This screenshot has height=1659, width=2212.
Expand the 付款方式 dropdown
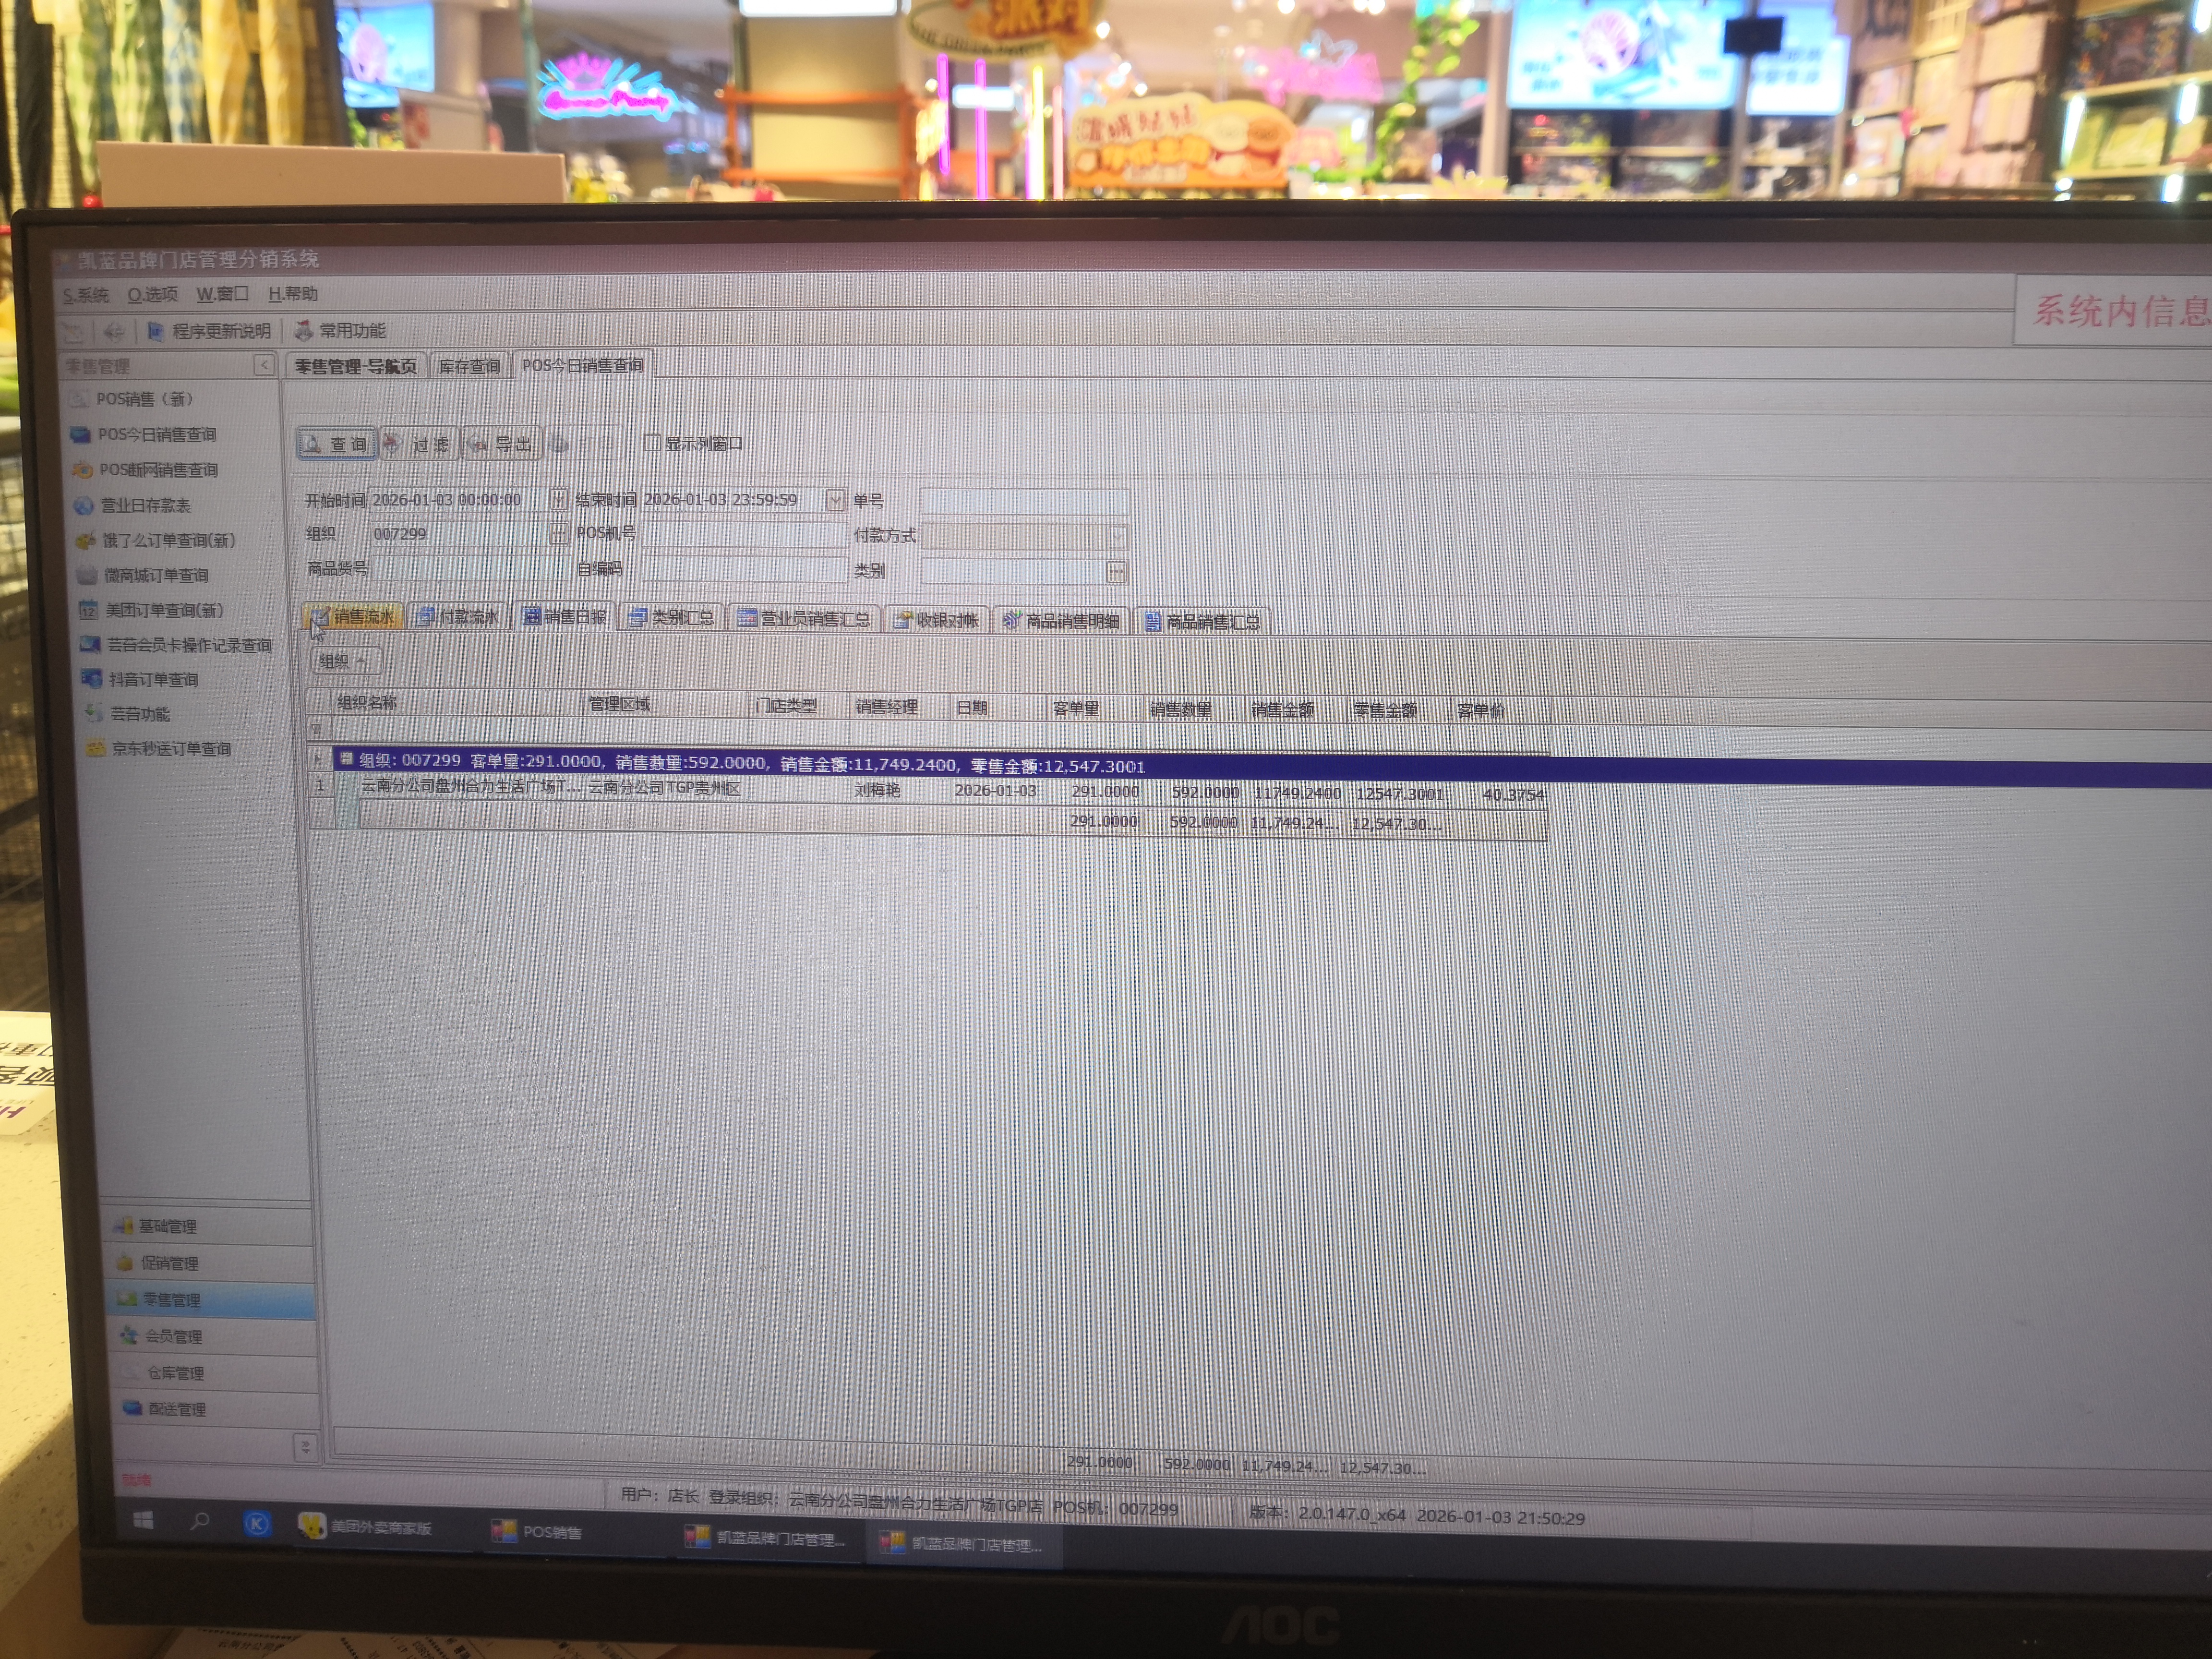pos(1117,536)
